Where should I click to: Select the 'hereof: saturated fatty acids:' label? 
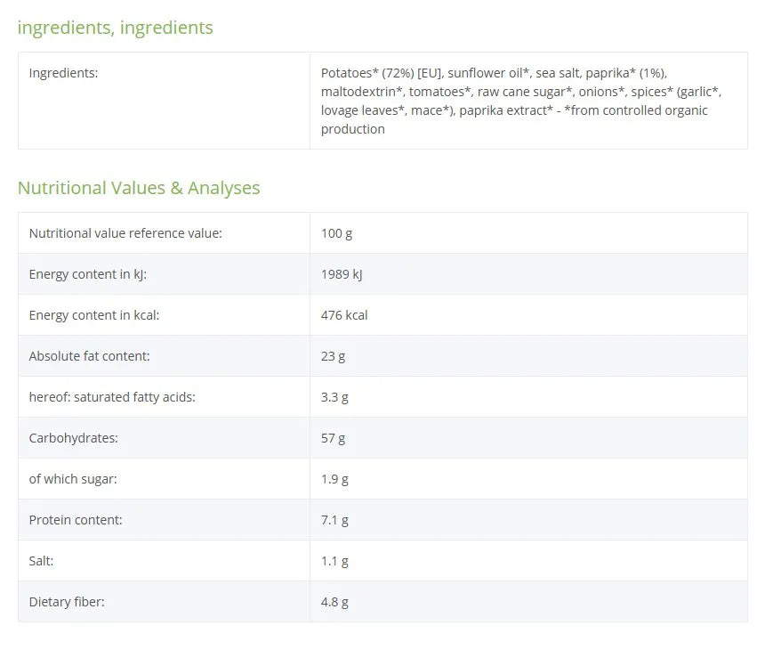(x=112, y=397)
